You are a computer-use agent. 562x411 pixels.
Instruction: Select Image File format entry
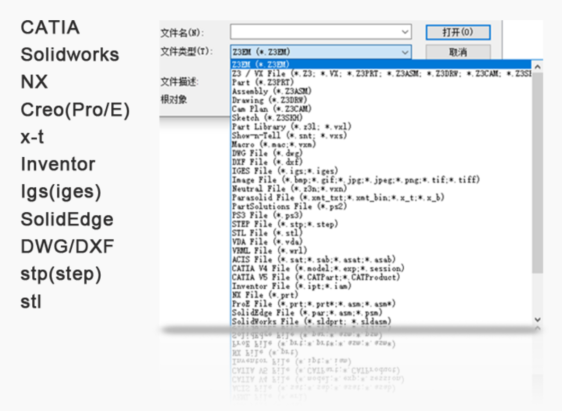(355, 180)
